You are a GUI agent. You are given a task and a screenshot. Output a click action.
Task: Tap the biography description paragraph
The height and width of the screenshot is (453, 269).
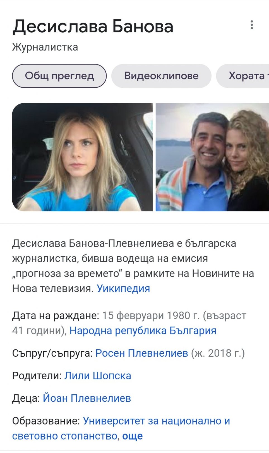(x=133, y=266)
